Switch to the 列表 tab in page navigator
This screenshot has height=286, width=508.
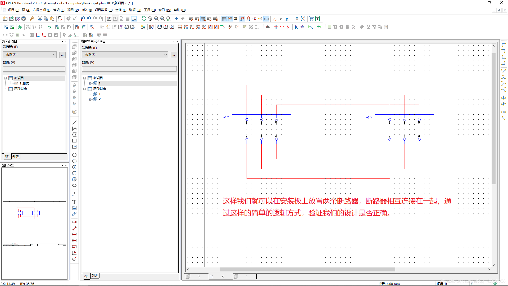(16, 156)
